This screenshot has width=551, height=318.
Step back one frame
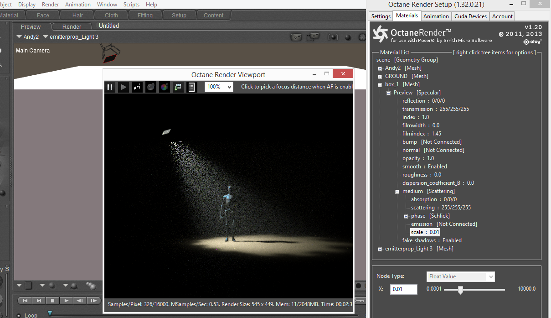pos(80,301)
